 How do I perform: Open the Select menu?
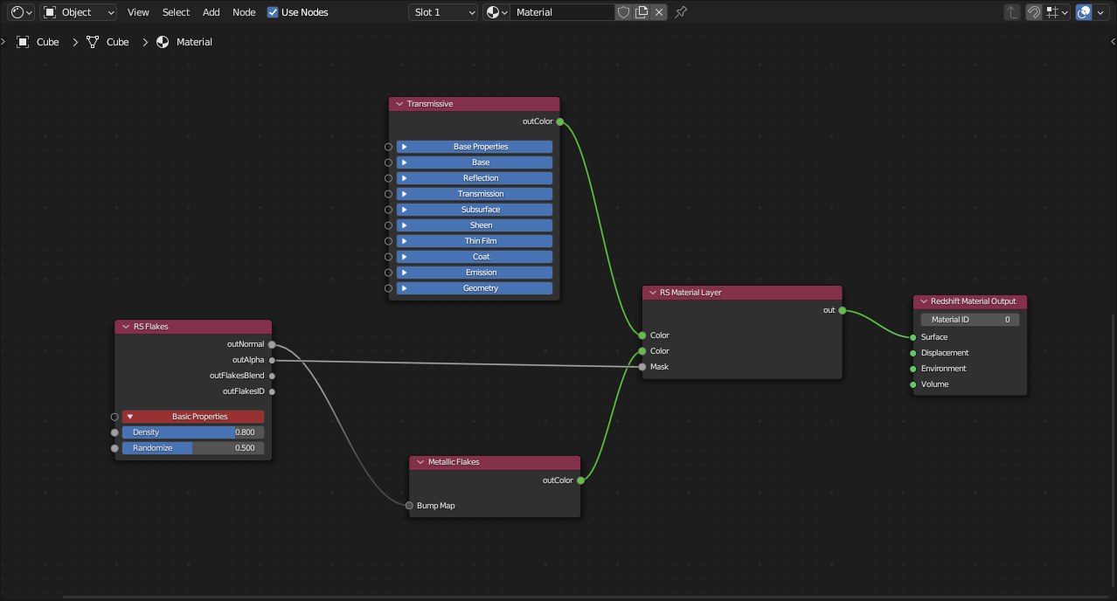tap(176, 12)
